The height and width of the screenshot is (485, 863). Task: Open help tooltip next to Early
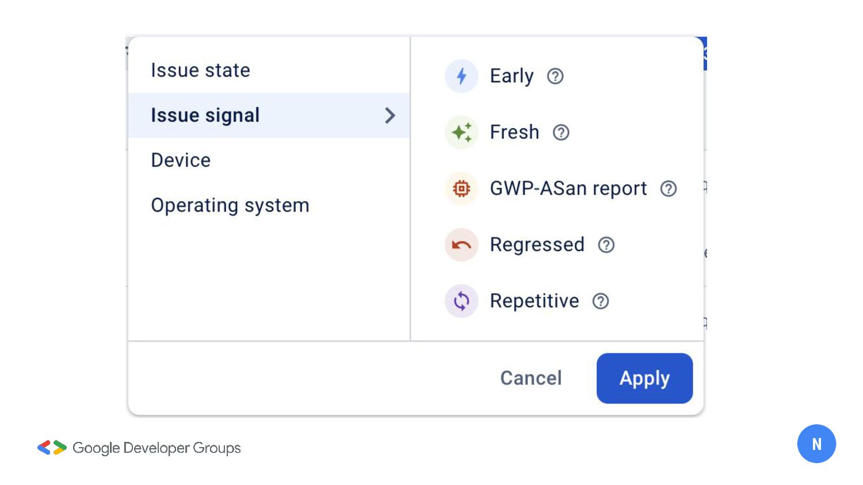[555, 76]
